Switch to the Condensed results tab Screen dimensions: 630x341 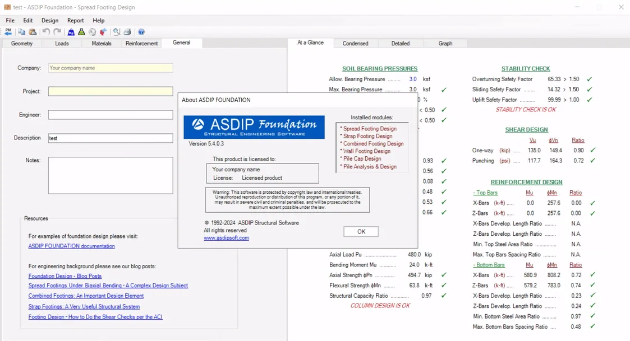(x=355, y=43)
